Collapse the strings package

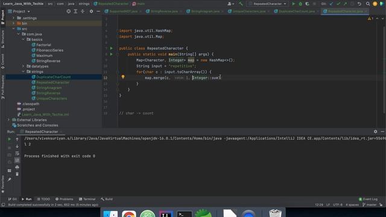[23, 72]
